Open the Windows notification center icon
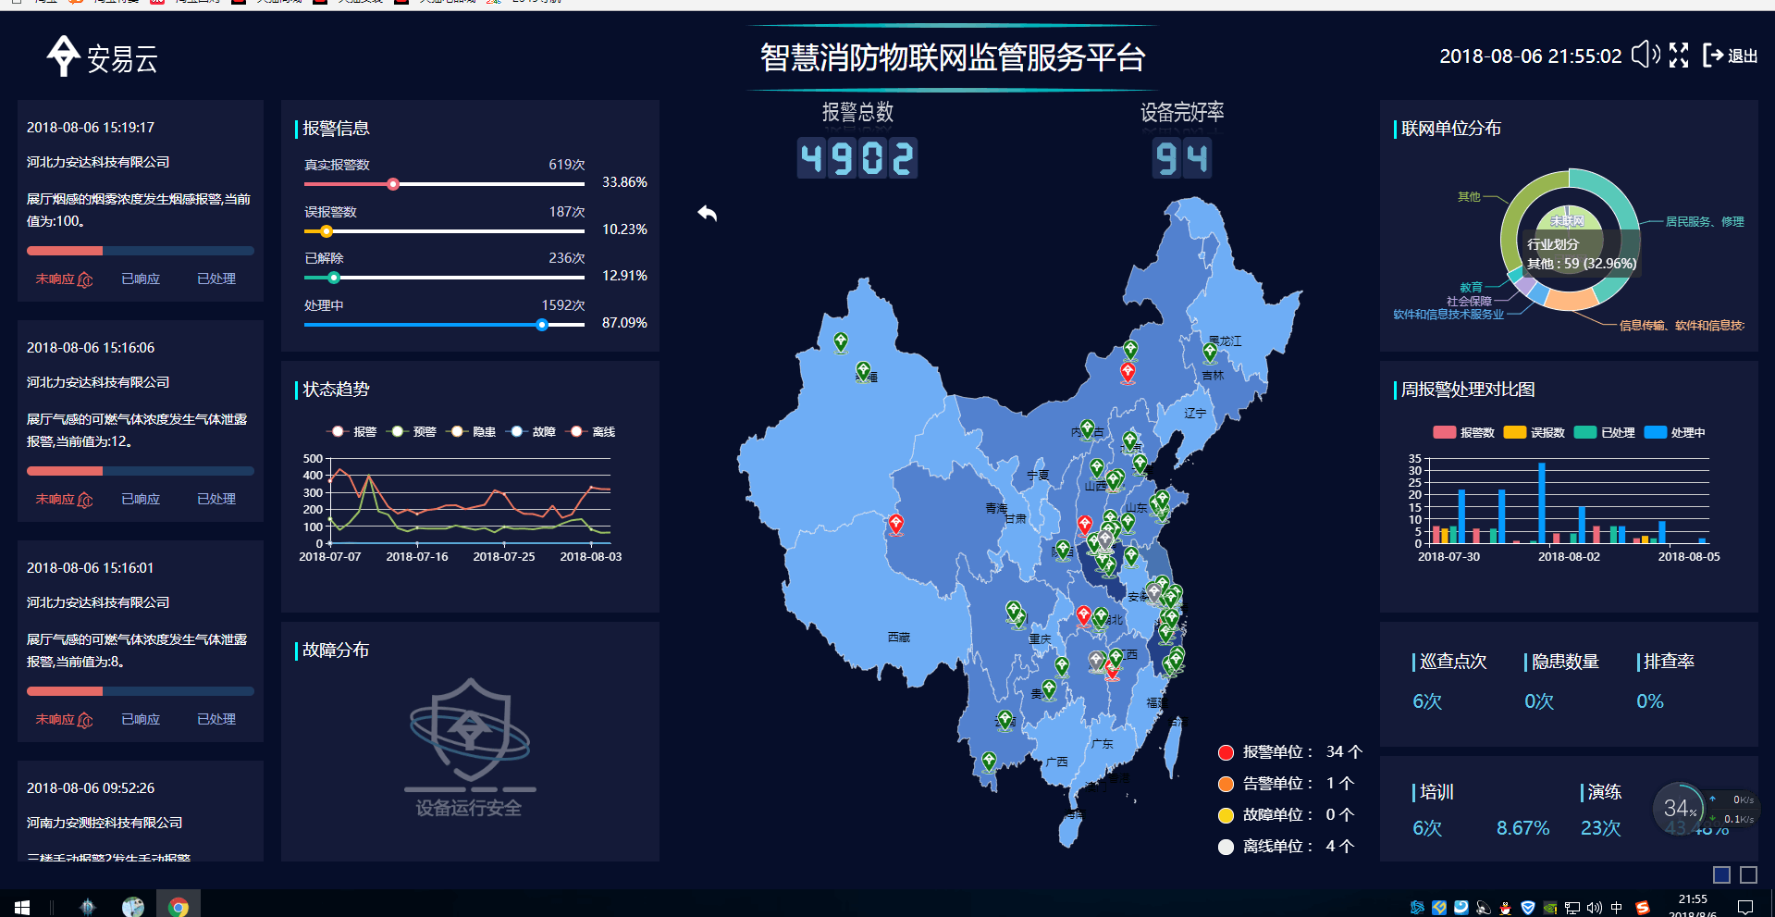Image resolution: width=1775 pixels, height=917 pixels. point(1745,908)
